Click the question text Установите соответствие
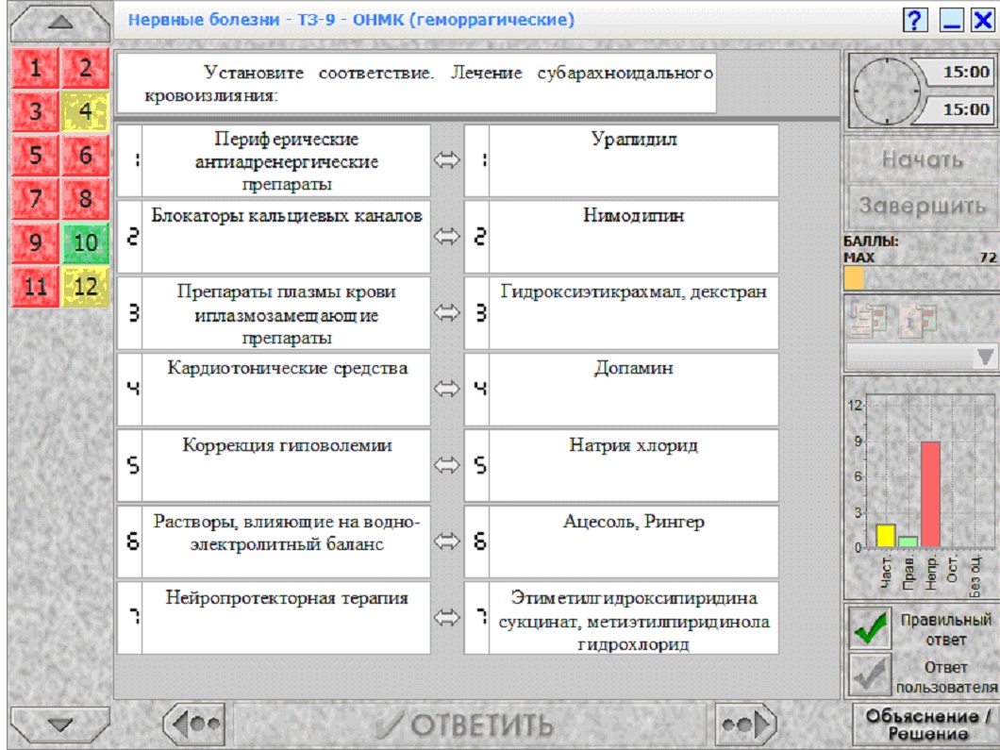 click(417, 84)
